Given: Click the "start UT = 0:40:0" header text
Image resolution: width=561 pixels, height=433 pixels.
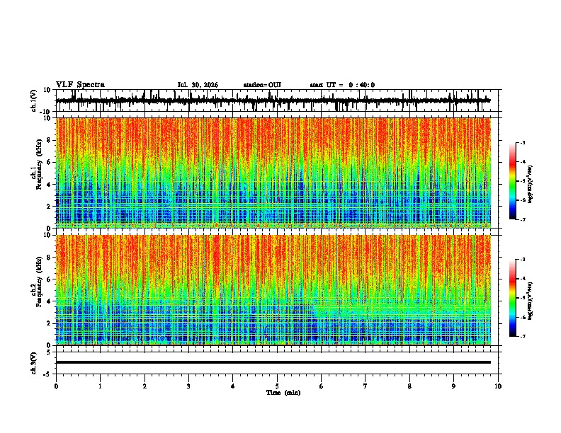Looking at the screenshot, I should pos(342,85).
